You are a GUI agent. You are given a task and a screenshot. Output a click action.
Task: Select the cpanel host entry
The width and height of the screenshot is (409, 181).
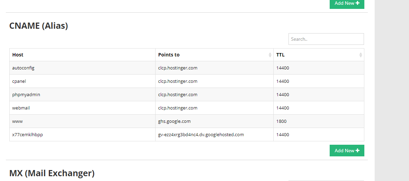pos(19,81)
